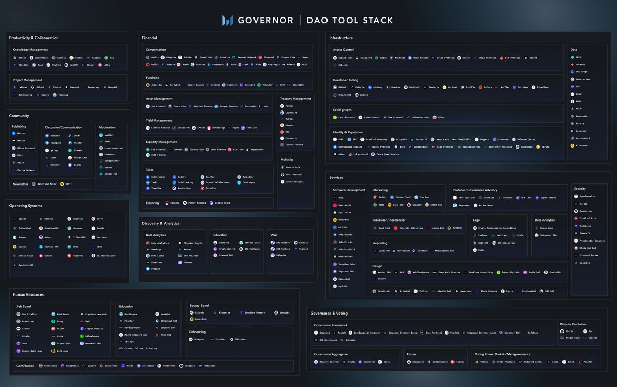The image size is (617, 387).
Task: Click the 'Sledgehammer' label under Moderation
Action: click(x=112, y=161)
